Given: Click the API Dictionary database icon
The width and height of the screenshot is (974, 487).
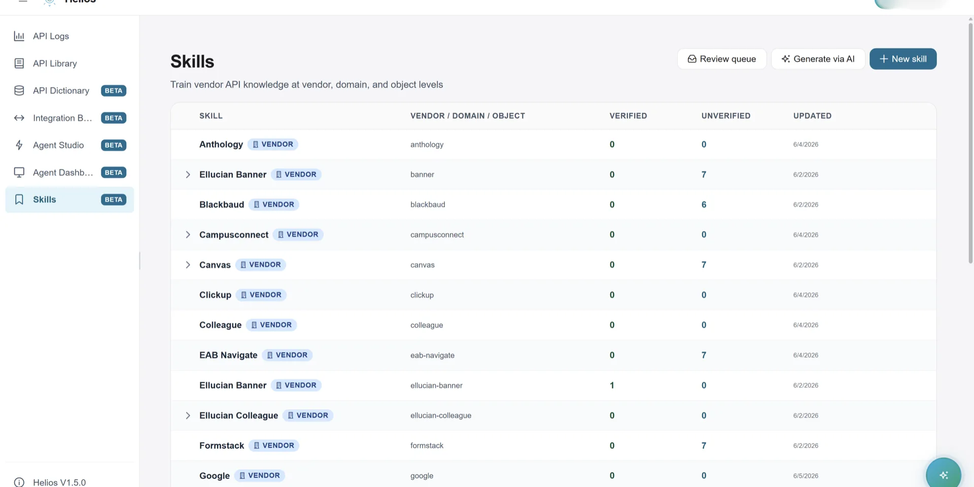Looking at the screenshot, I should tap(19, 91).
